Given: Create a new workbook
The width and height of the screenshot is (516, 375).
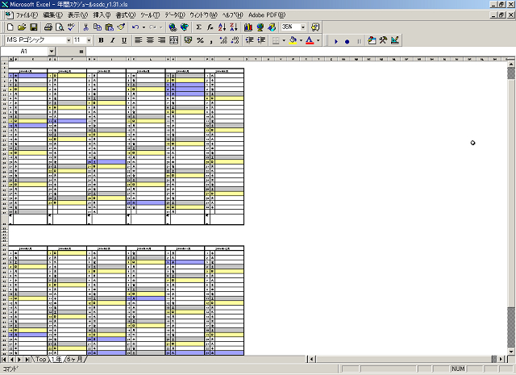Looking at the screenshot, I should [10, 27].
